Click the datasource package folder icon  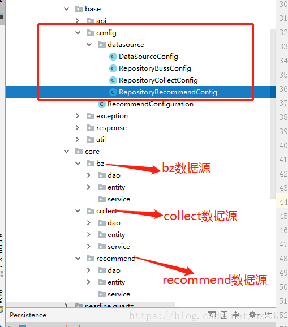tap(101, 45)
